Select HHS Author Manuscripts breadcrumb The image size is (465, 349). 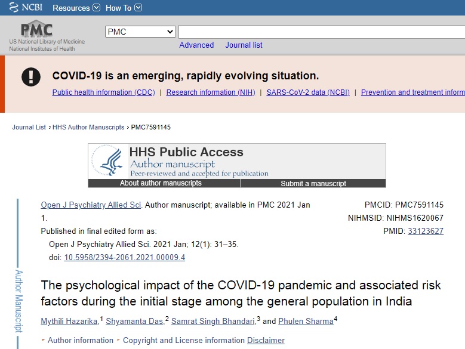[88, 127]
